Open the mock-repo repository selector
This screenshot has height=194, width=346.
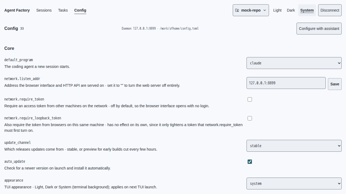(x=251, y=10)
